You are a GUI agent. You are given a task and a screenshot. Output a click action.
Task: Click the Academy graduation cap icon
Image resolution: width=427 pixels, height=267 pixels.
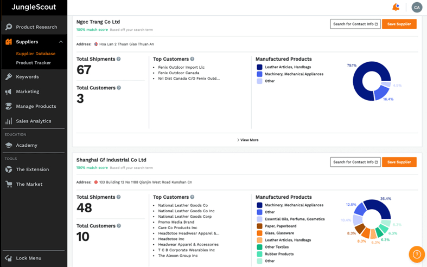click(x=9, y=145)
